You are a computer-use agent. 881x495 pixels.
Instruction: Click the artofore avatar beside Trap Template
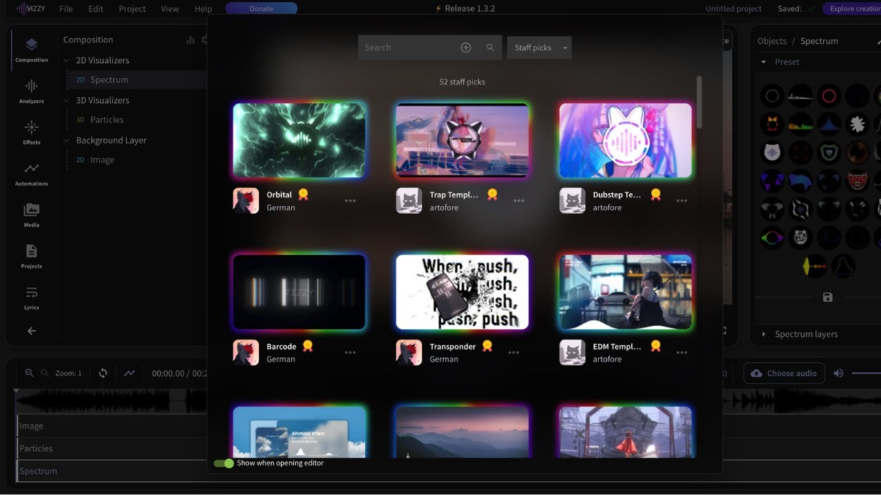tap(409, 201)
